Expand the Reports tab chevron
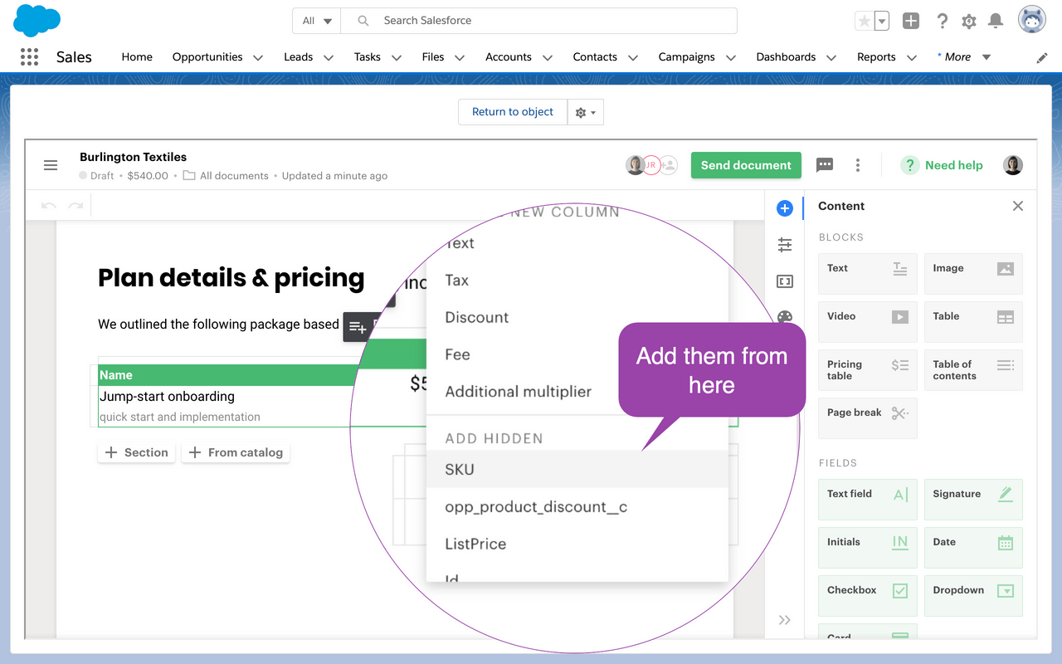This screenshot has height=664, width=1062. pos(912,57)
